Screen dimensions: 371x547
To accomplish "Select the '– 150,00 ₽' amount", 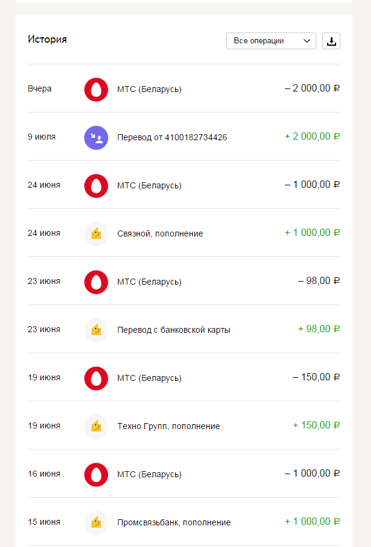I will (x=316, y=377).
